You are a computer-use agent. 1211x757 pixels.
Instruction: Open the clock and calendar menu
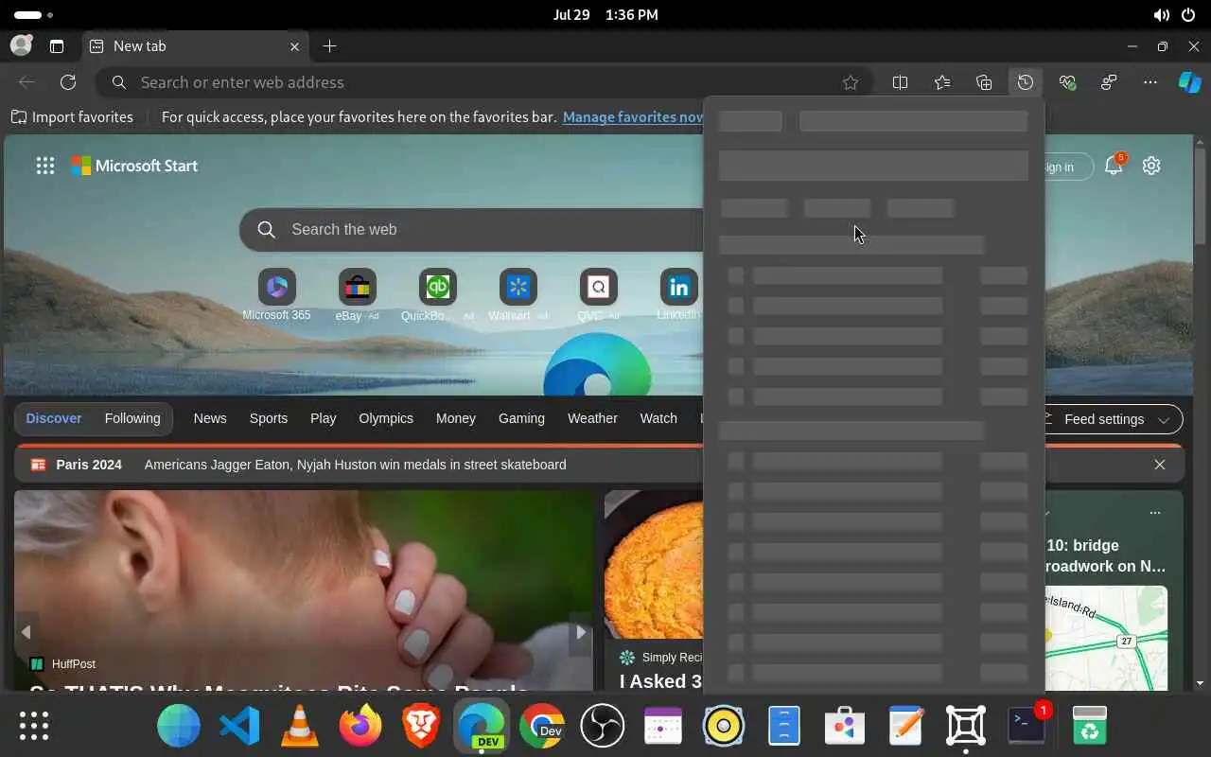coord(605,15)
